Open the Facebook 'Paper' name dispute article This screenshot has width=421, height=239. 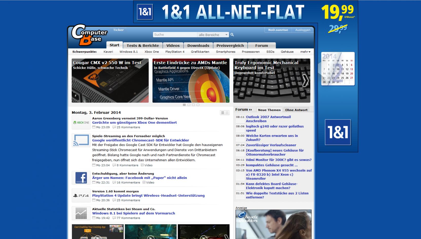tap(139, 178)
